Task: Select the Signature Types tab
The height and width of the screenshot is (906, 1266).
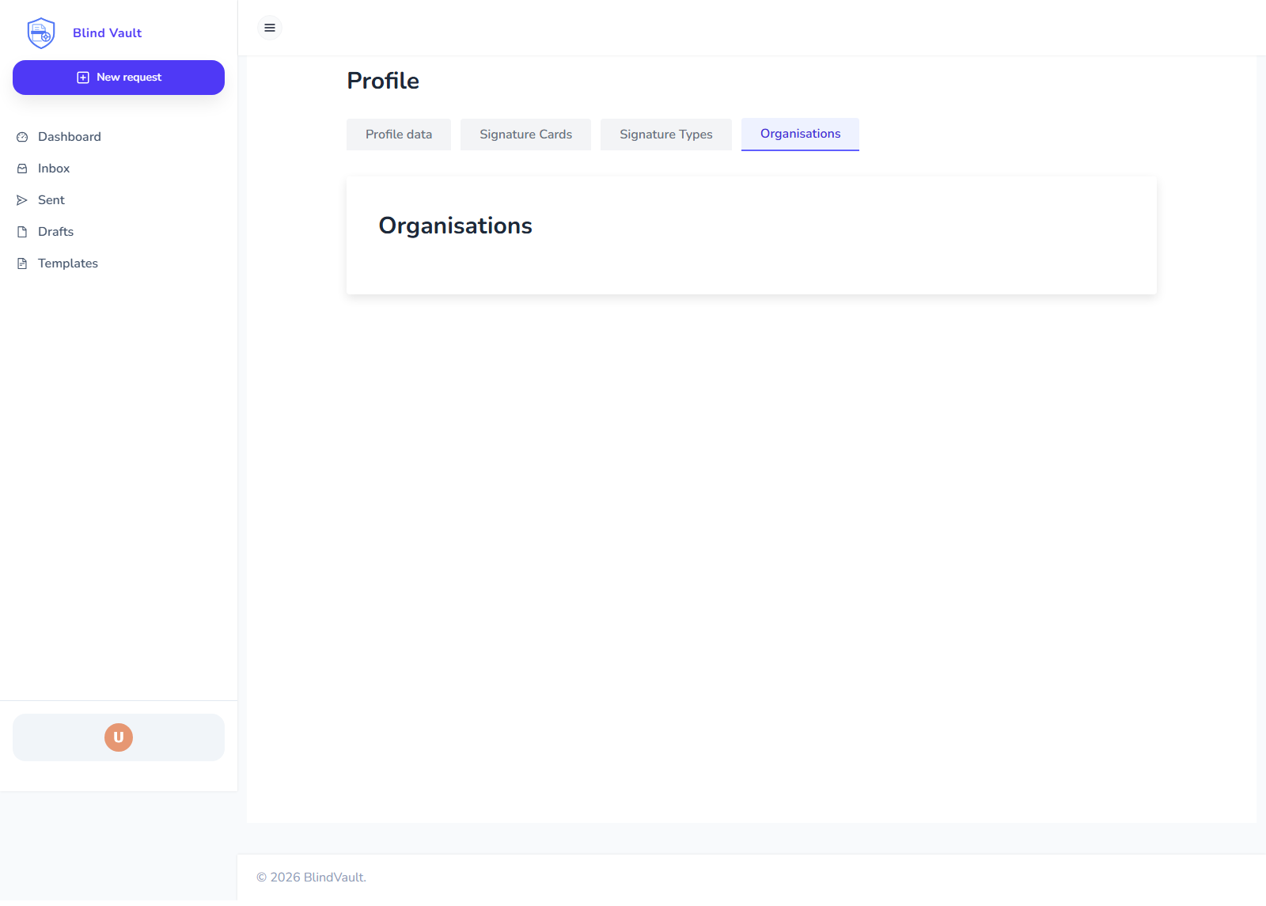Action: tap(665, 134)
